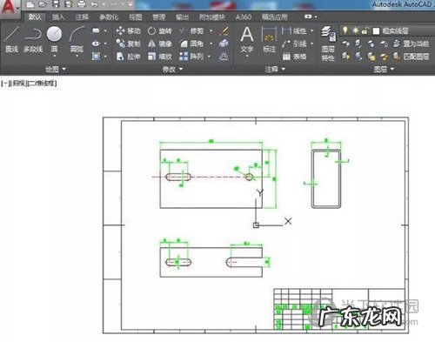This screenshot has width=435, height=342.
Task: Open the 圆角 (Fillet) dropdown arrow
Action: coord(211,44)
